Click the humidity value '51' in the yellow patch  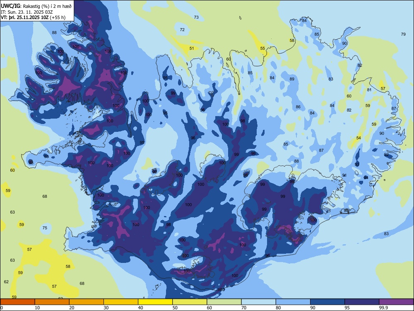tap(192, 49)
